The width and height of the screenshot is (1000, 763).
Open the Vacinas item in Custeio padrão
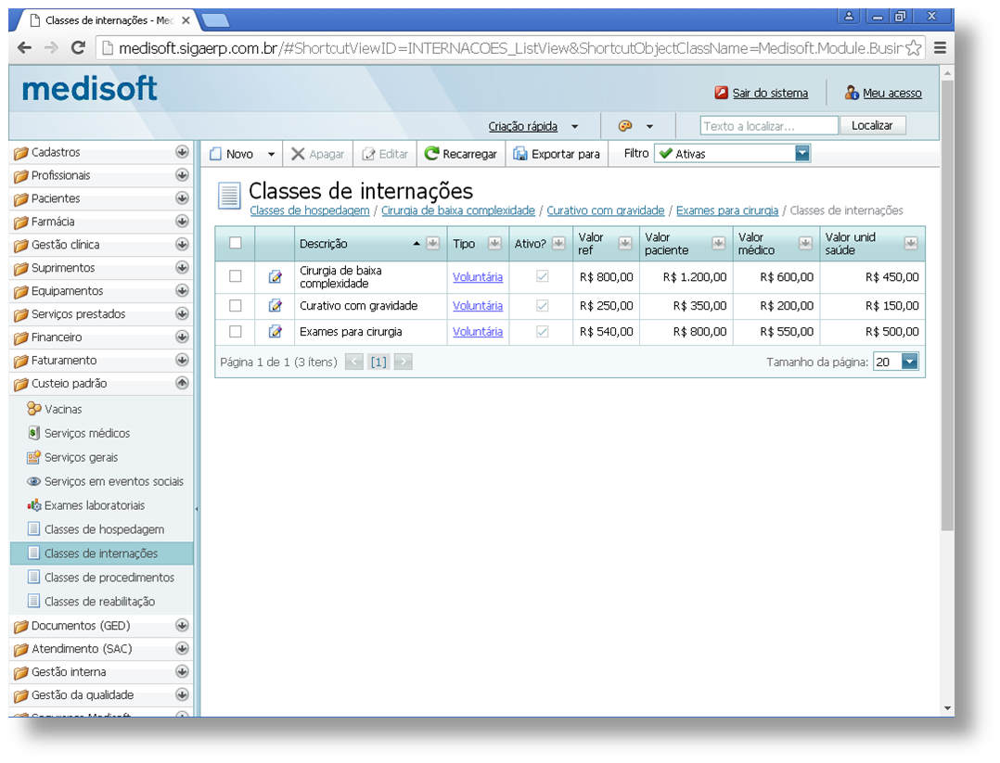65,408
